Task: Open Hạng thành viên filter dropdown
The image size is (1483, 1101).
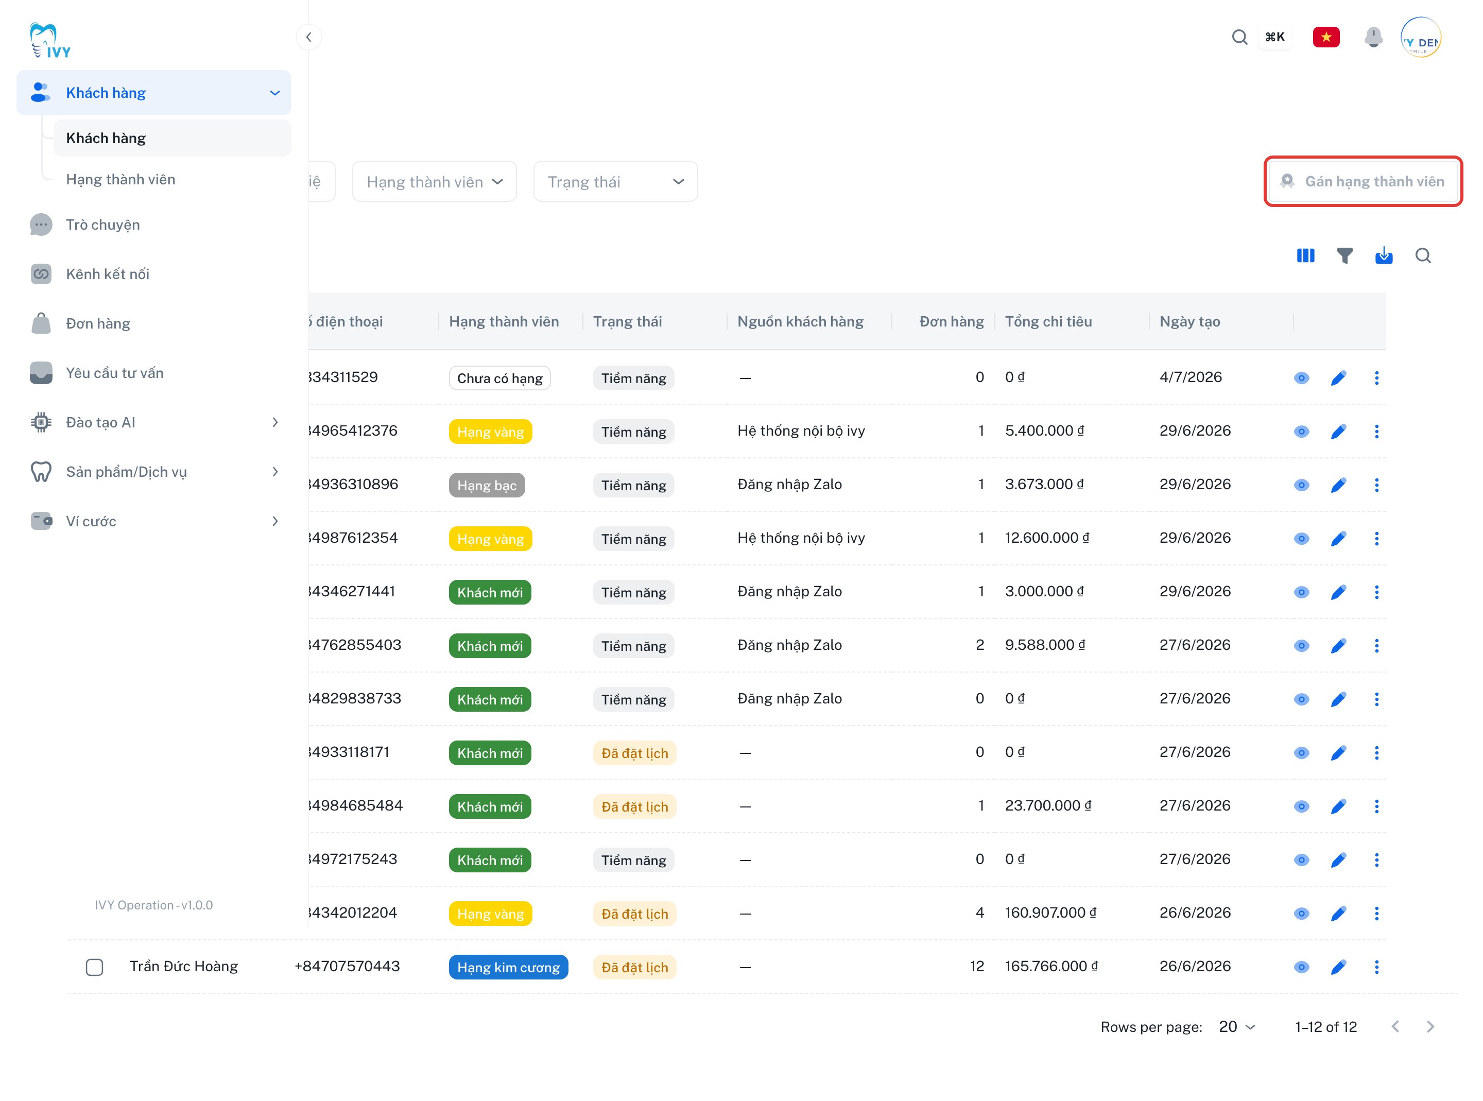Action: click(434, 181)
